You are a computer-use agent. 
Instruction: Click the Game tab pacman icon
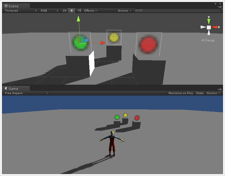pos(6,88)
